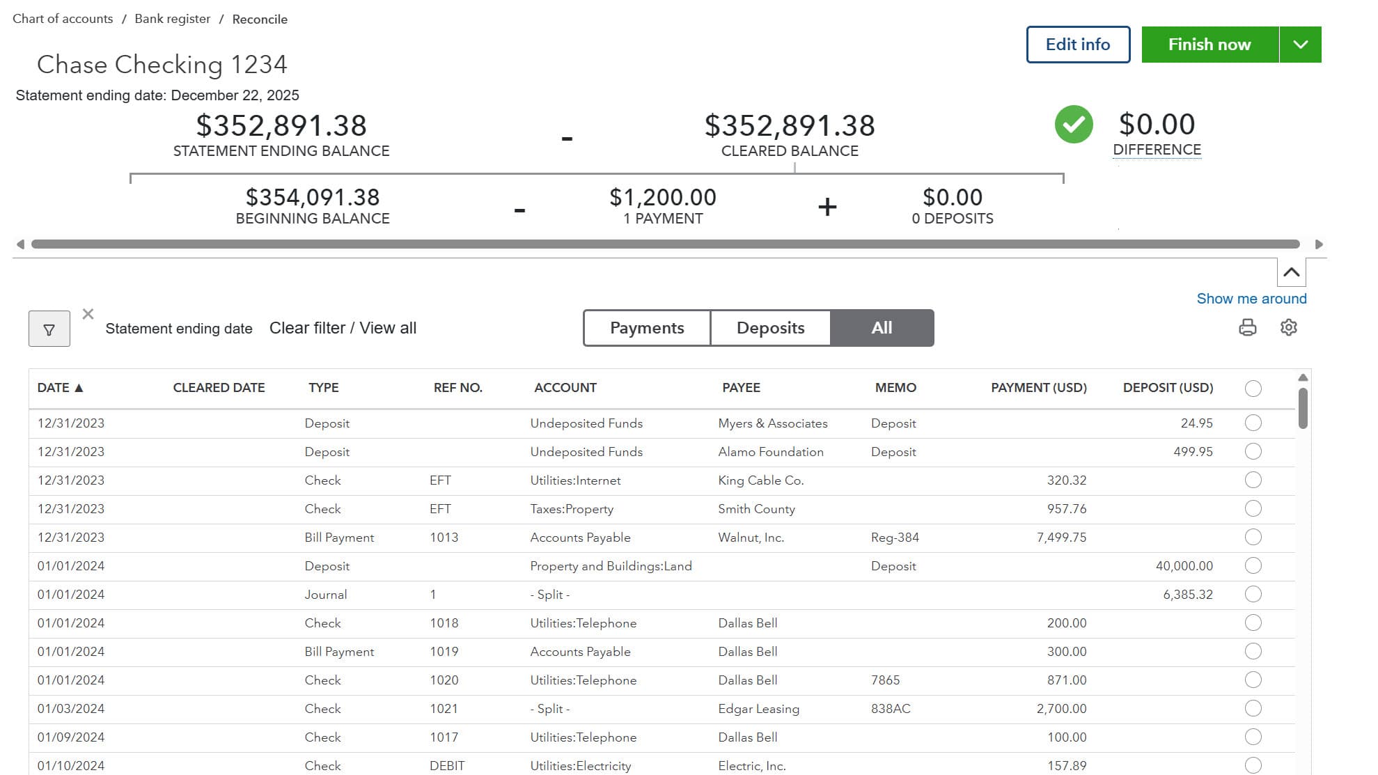Toggle sort order using the DATE arrow
This screenshot has width=1378, height=775.
(78, 387)
